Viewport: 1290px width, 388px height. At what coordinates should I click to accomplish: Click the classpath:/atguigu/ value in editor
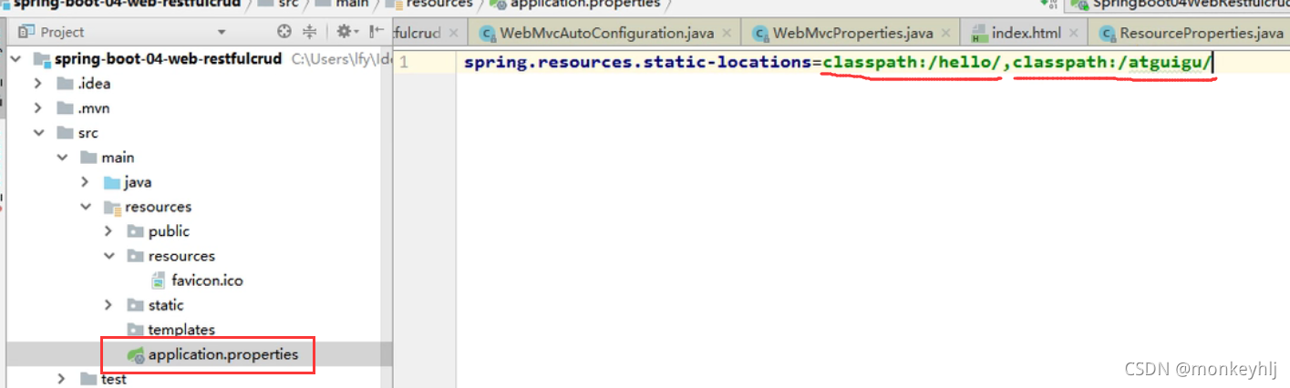[x=1112, y=63]
